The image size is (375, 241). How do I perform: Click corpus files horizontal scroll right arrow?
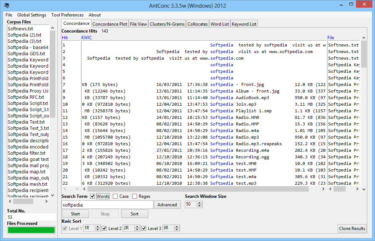click(47, 202)
